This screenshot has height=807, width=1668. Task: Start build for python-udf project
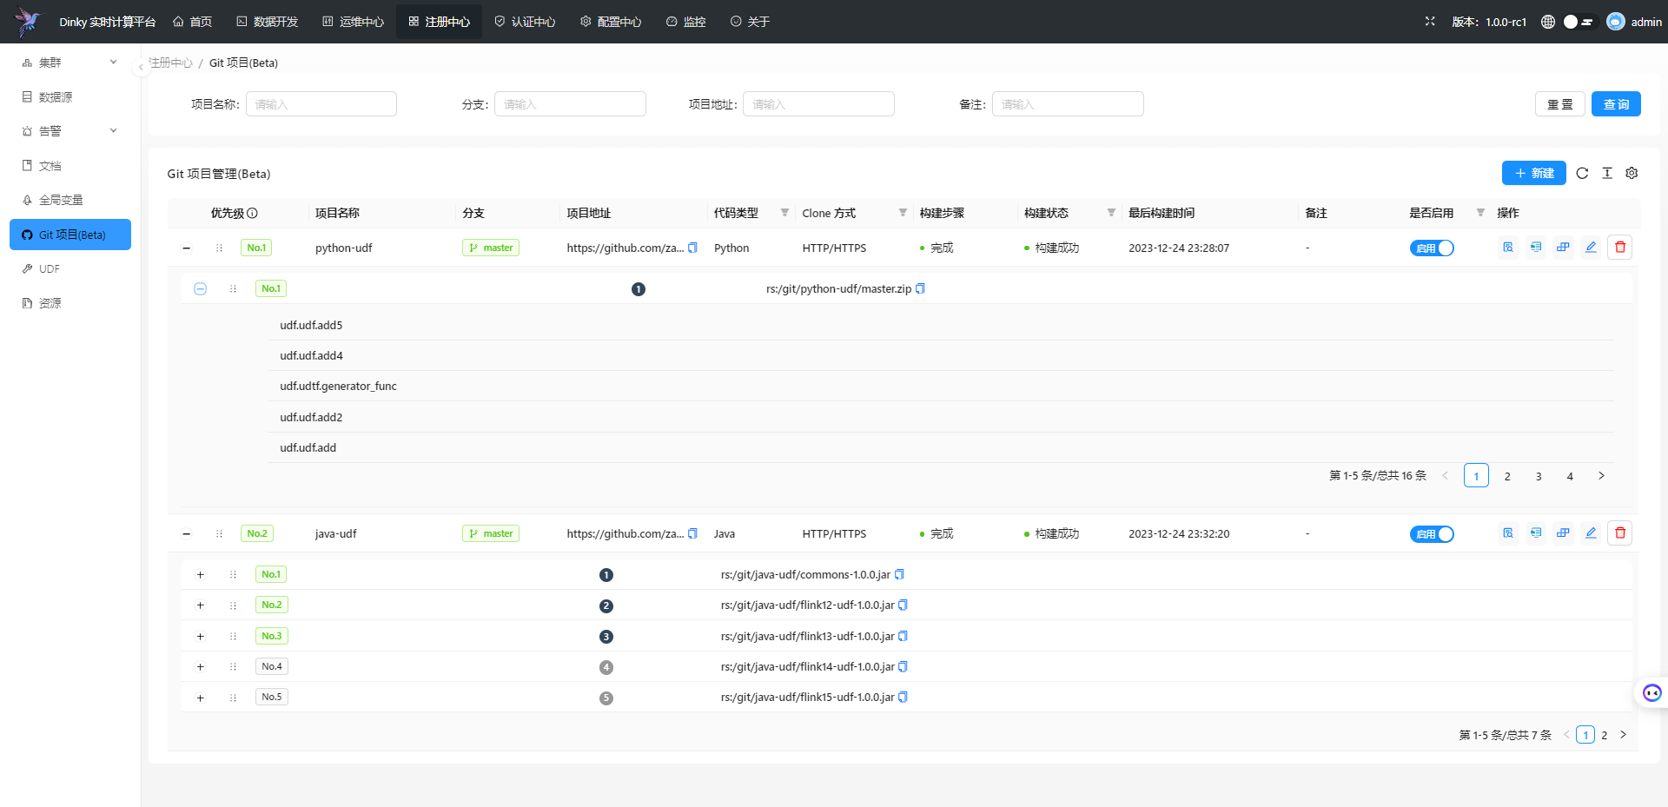(x=1563, y=248)
